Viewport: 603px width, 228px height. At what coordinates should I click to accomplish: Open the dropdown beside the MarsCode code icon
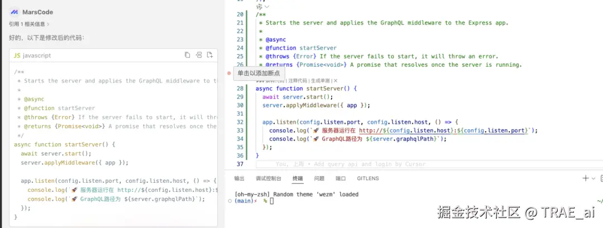coord(267,7)
